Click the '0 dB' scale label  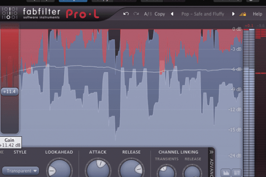click(237, 29)
